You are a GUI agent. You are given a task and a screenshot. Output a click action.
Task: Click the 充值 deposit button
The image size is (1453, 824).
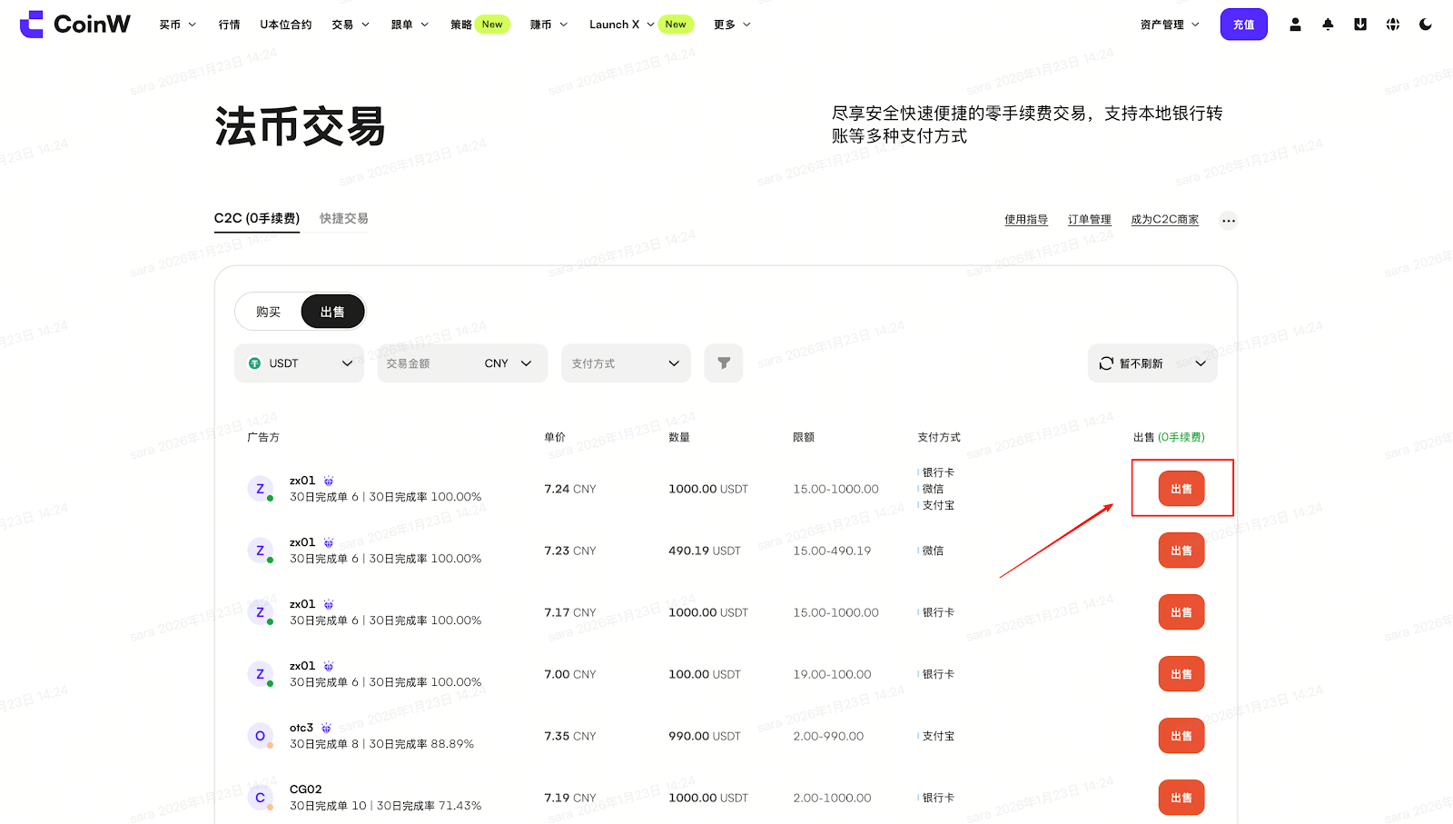tap(1243, 25)
